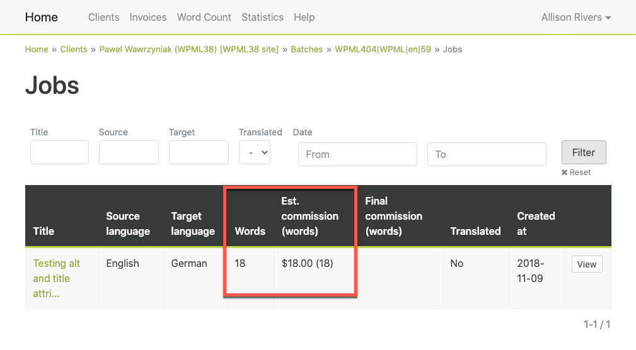View the Testing alt and title job

587,264
